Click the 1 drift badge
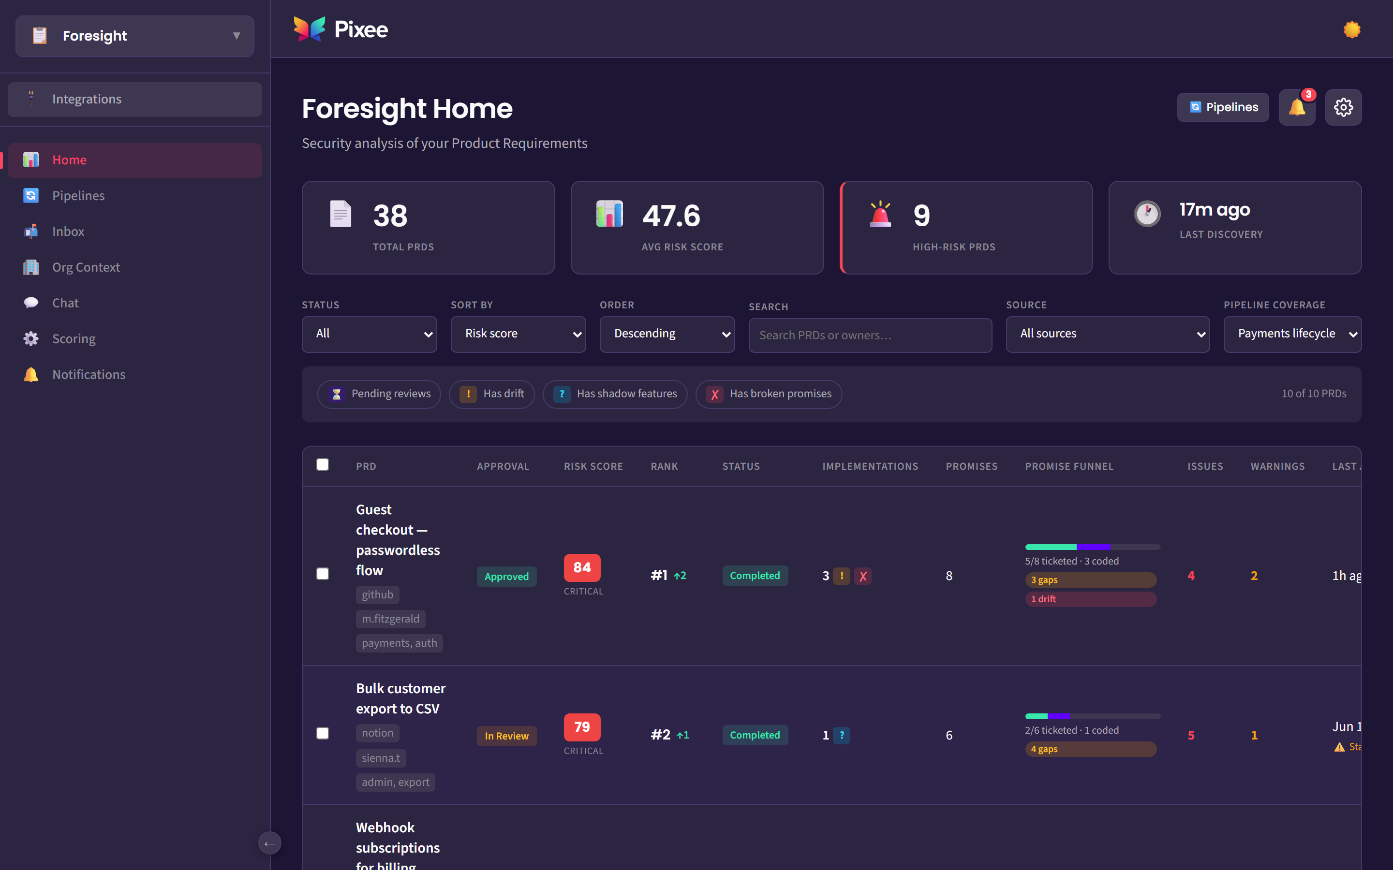 click(x=1091, y=599)
